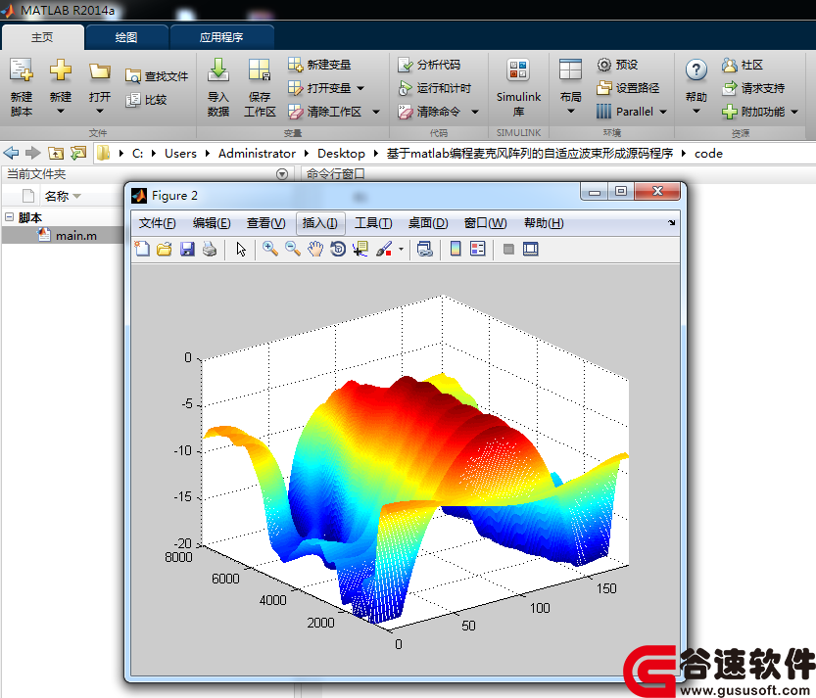Open the Desktop (桌面) menu in Figure 2
This screenshot has height=698, width=816.
(428, 223)
